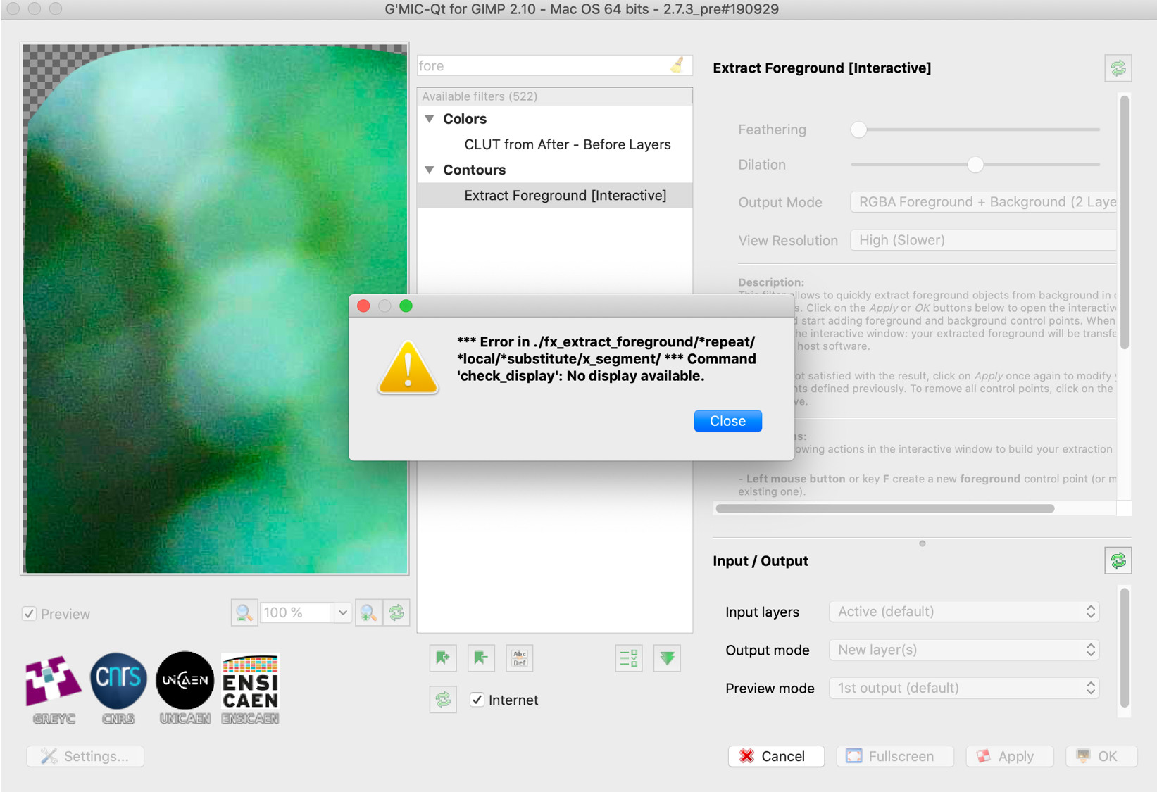Viewport: 1157px width, 792px height.
Task: Click the 'Available filters (522)' header
Action: 555,96
